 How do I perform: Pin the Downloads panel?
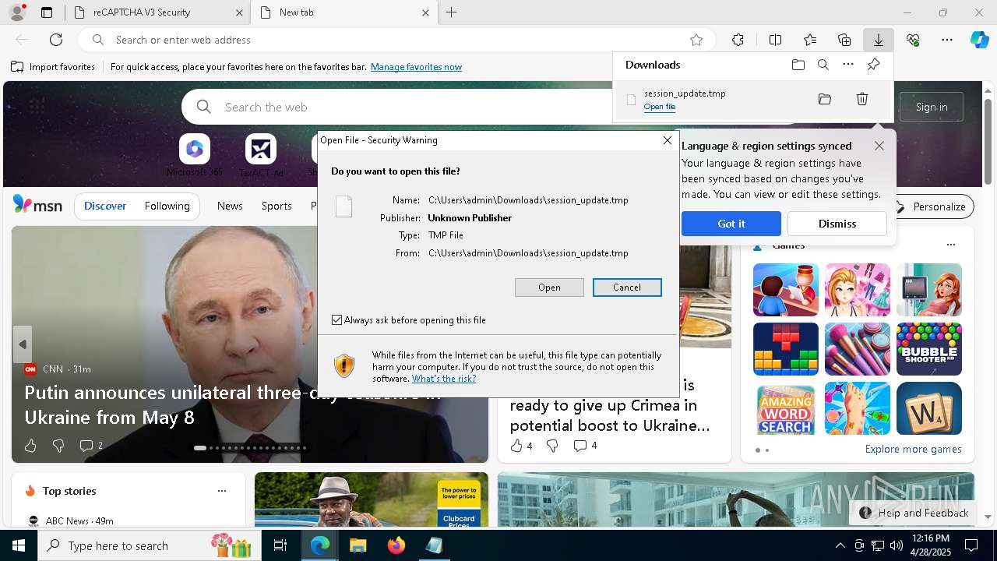coord(873,65)
